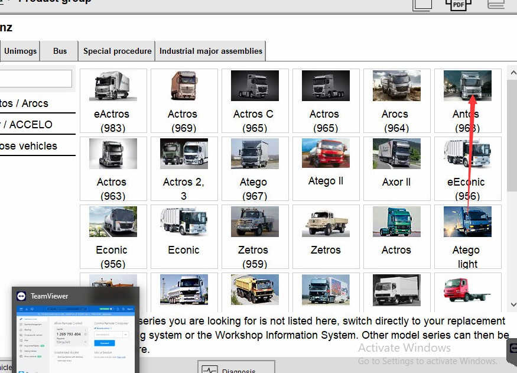Choose the yellow dump truck thumbnail
Screen dimensions: 517x373
click(255, 290)
